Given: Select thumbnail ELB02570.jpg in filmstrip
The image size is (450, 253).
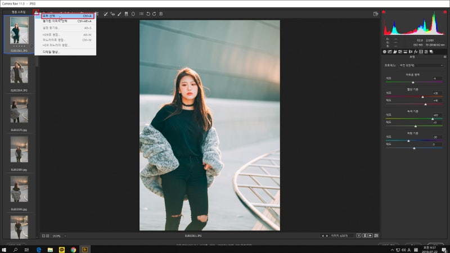Looking at the screenshot, I should [x=19, y=110].
